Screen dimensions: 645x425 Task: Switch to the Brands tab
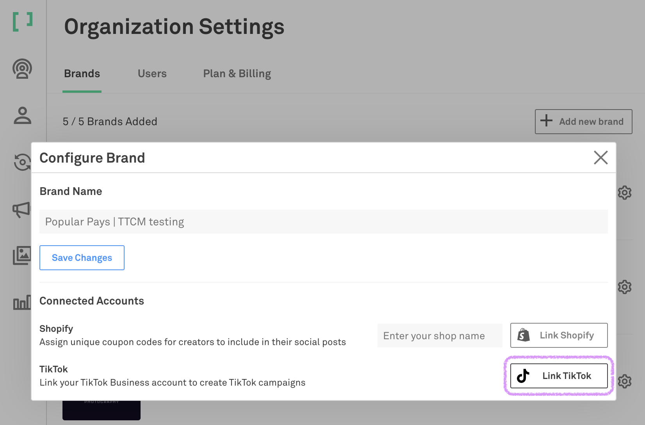[x=82, y=74]
